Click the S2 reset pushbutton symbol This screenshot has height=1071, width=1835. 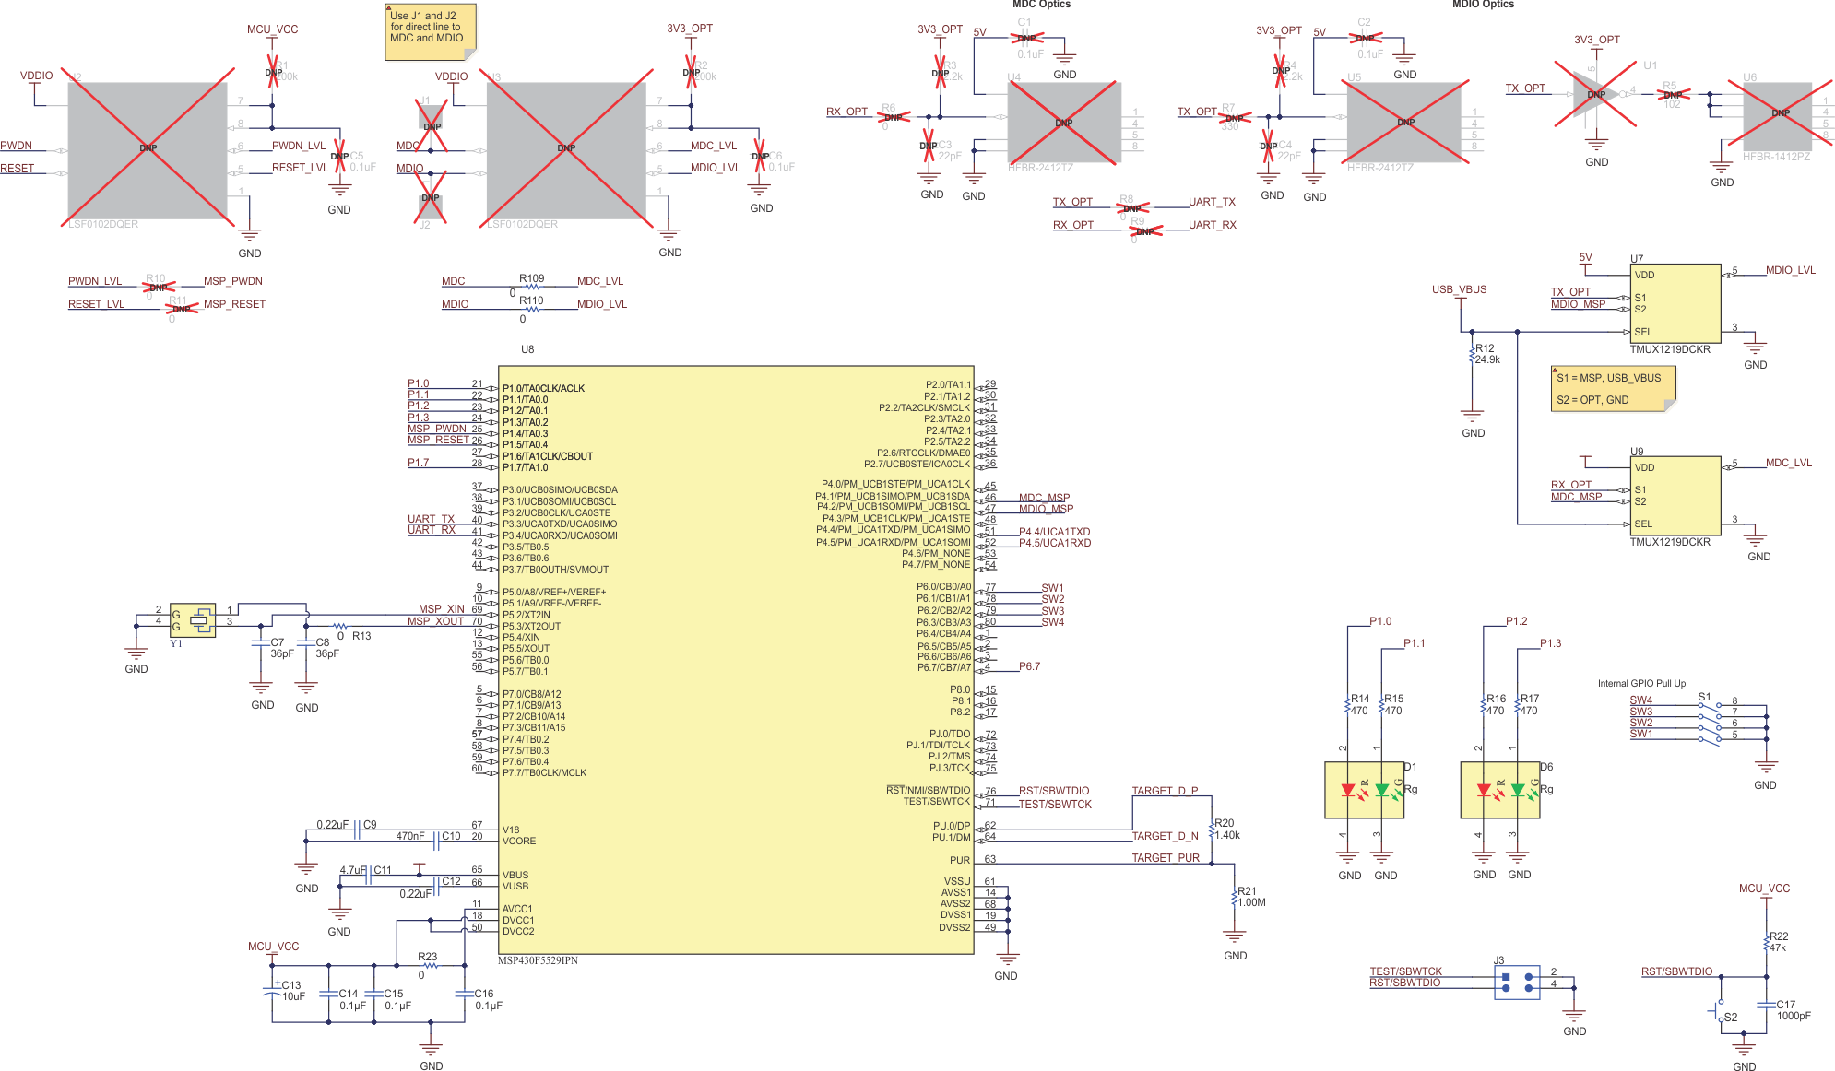1718,1012
